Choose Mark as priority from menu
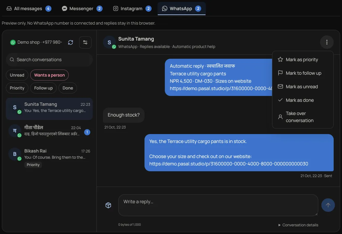Image resolution: width=342 pixels, height=234 pixels. (x=303, y=60)
